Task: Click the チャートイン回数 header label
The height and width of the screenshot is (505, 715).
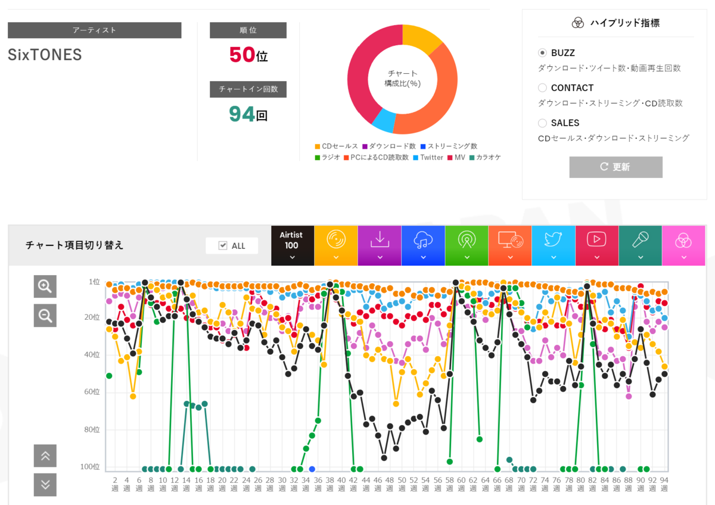Action: coord(248,89)
